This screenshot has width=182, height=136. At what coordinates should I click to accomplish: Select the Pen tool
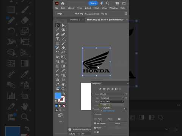[x=57, y=34]
